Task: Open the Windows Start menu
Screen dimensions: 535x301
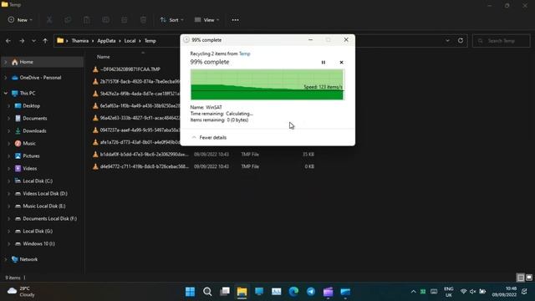Action: 190,292
